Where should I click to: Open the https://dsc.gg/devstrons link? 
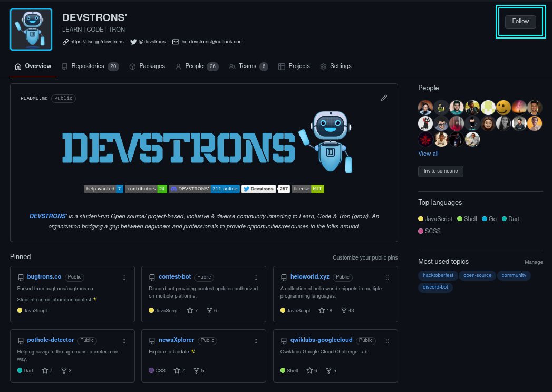(x=93, y=42)
